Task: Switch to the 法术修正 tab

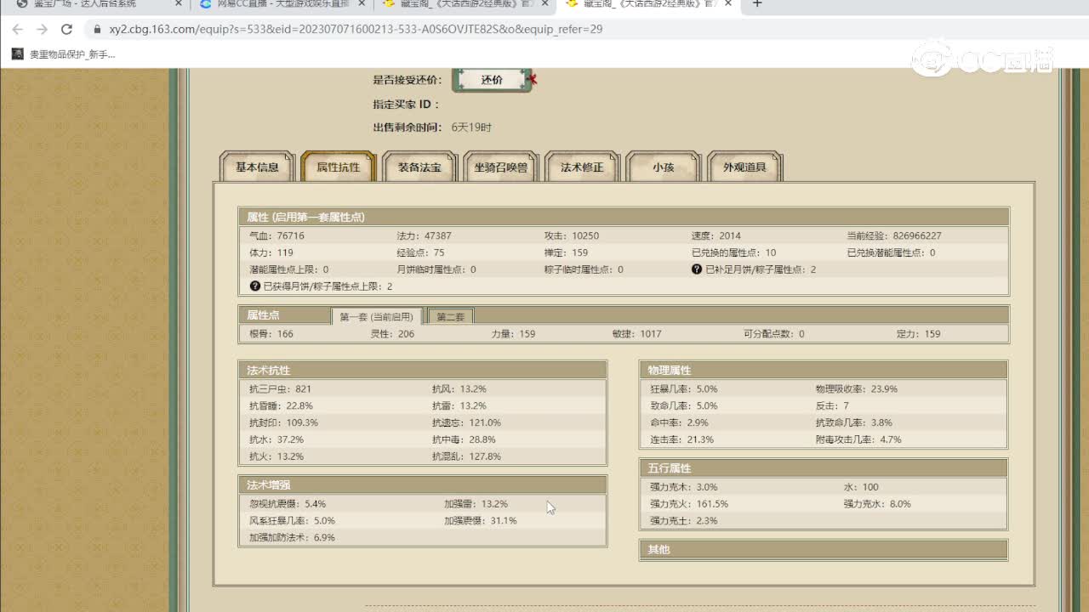Action: [x=582, y=167]
